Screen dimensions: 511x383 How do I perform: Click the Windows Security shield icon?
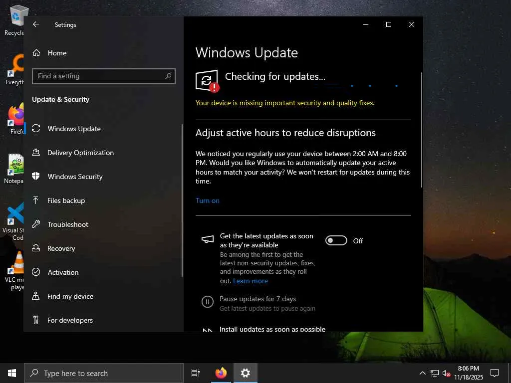36,176
